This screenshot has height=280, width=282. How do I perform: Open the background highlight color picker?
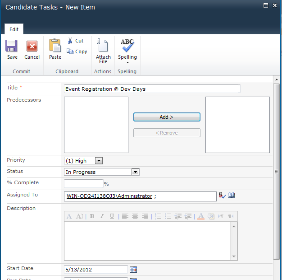tap(211, 216)
